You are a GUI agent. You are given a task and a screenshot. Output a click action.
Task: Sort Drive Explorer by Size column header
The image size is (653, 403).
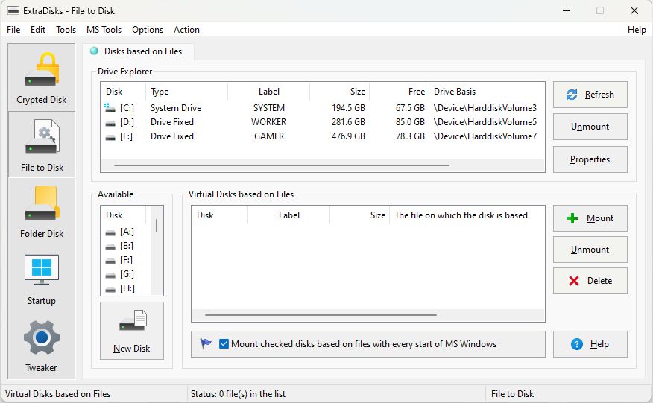tap(339, 92)
